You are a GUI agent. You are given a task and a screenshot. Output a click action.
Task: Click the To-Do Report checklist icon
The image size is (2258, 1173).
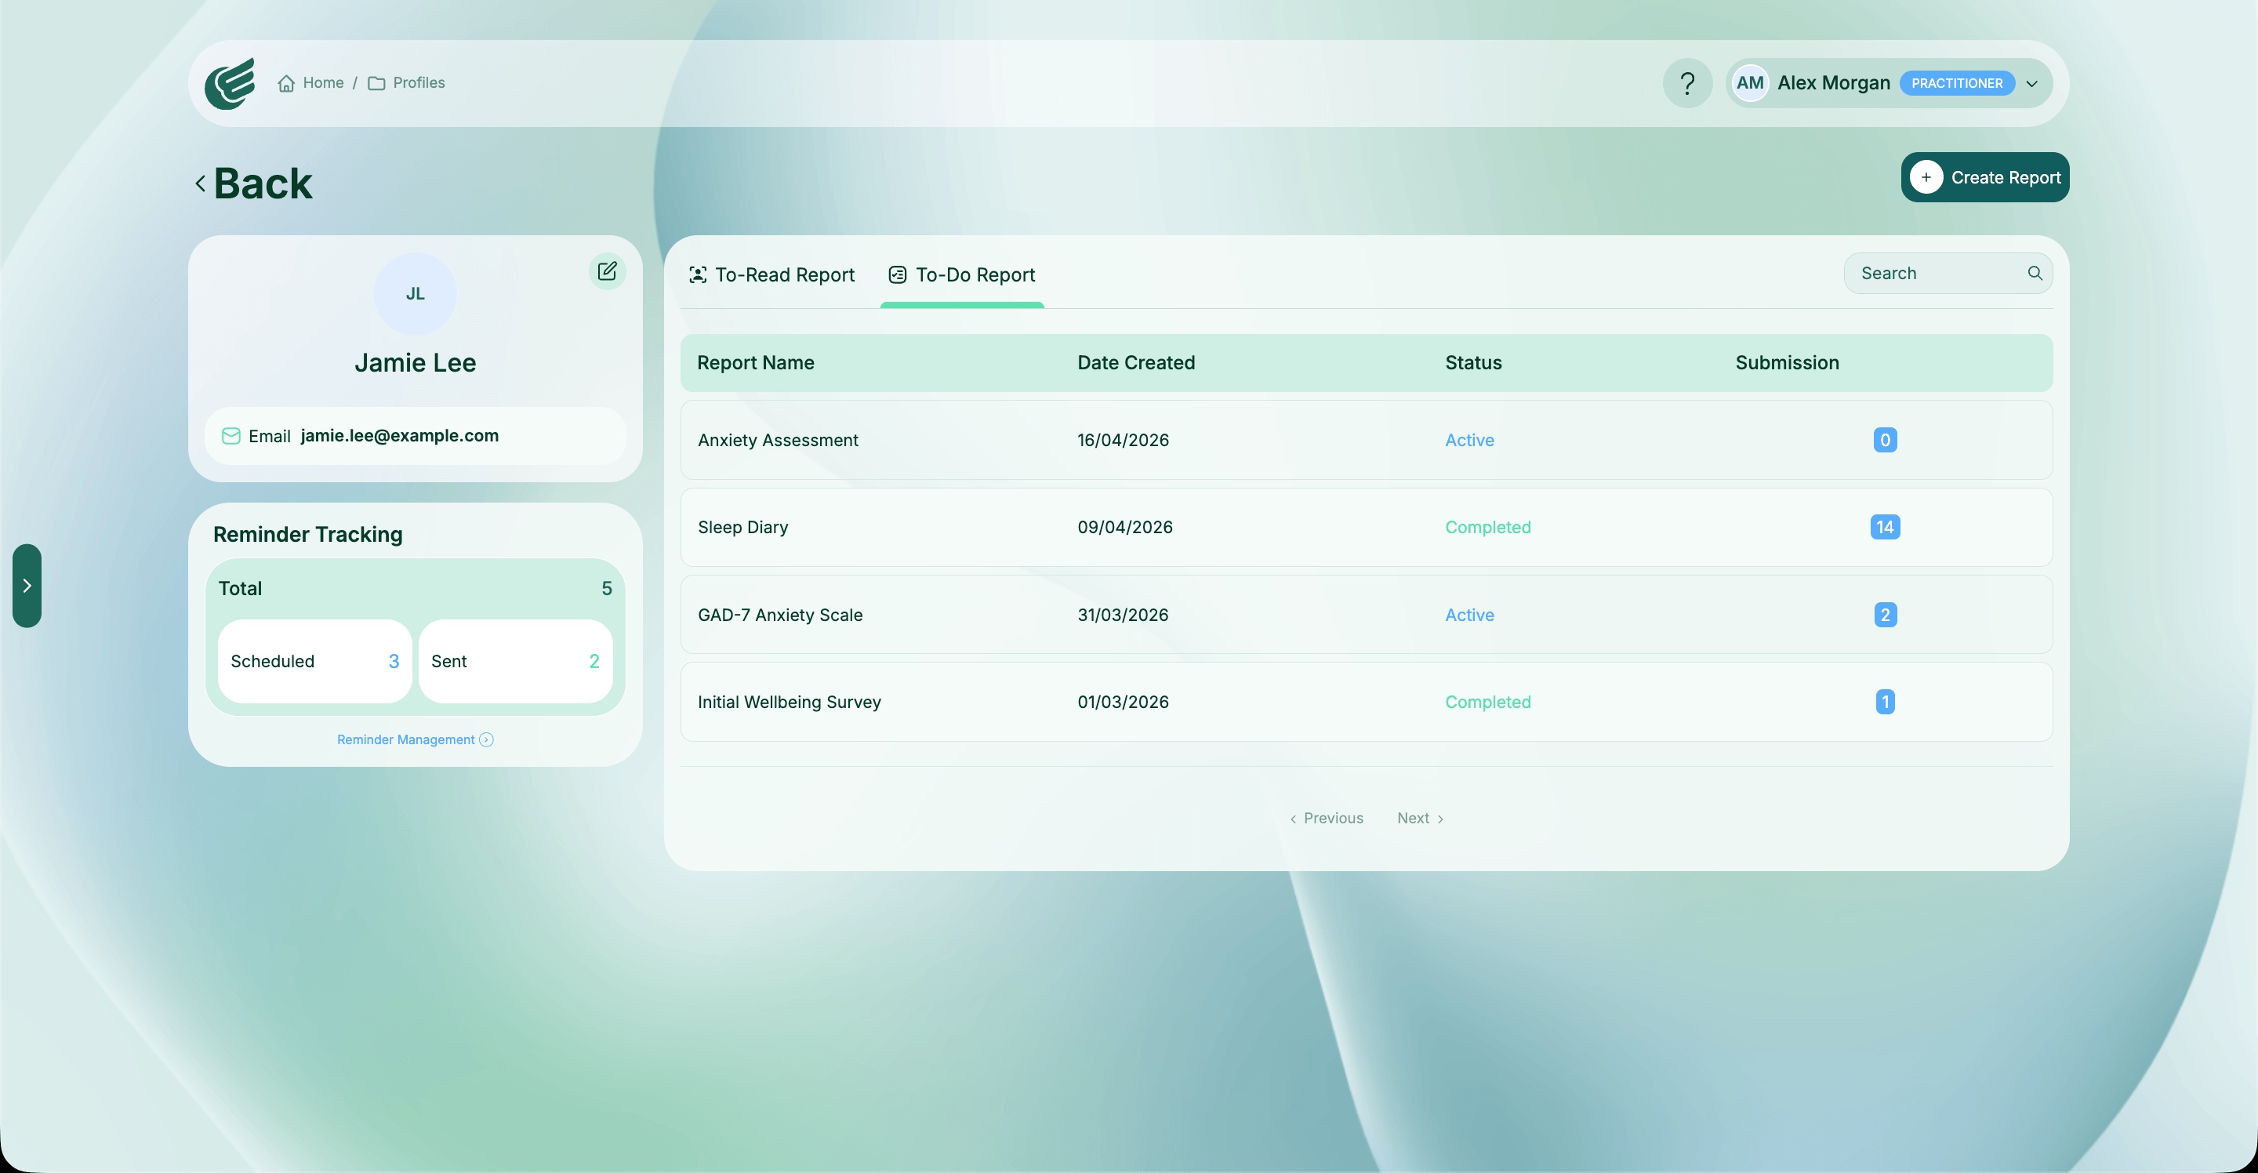[898, 275]
